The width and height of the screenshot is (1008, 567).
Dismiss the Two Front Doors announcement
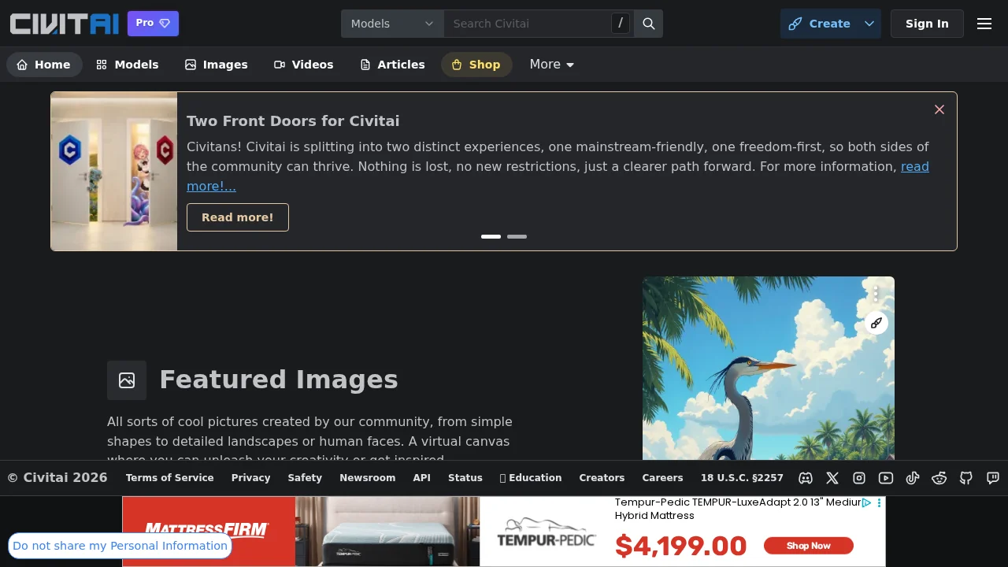point(939,109)
